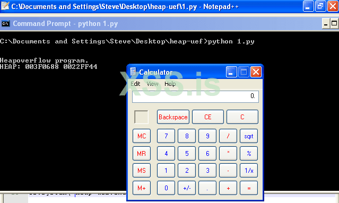Viewport: 339px width, 203px height.
Task: Click the Calculator display field
Action: point(195,96)
